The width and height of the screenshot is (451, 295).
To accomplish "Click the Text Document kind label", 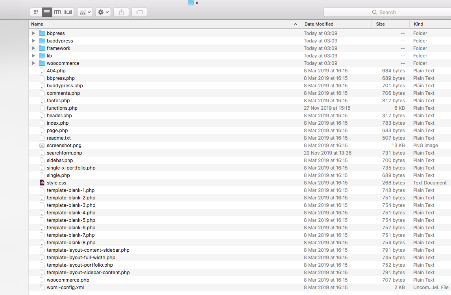I will (x=430, y=183).
